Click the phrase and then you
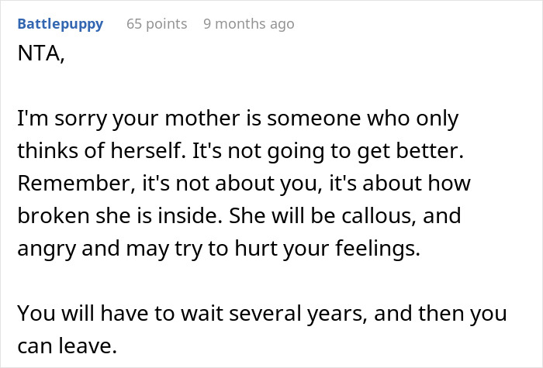Viewport: 543px width, 368px height. [x=441, y=313]
